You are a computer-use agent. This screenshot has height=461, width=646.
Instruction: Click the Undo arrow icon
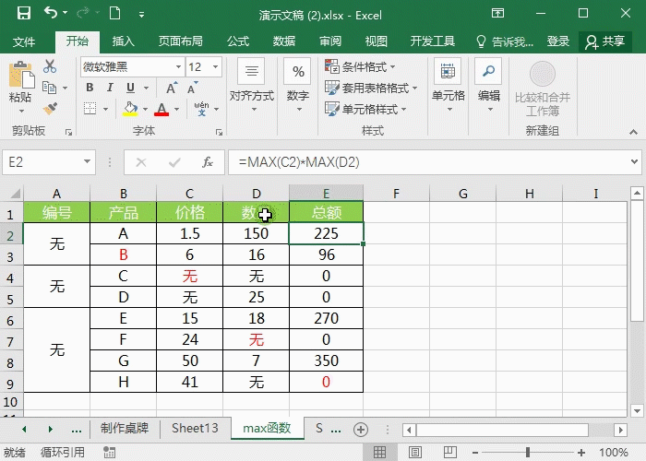click(51, 13)
